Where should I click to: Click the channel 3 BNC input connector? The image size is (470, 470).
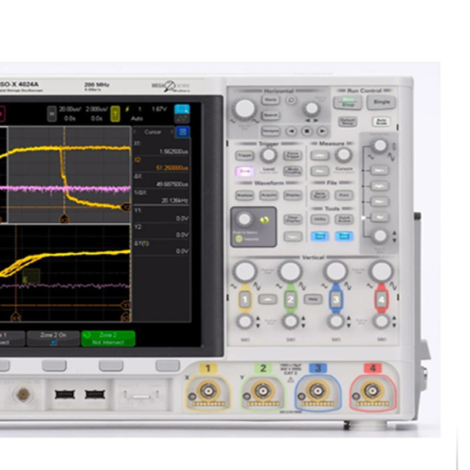tap(318, 391)
